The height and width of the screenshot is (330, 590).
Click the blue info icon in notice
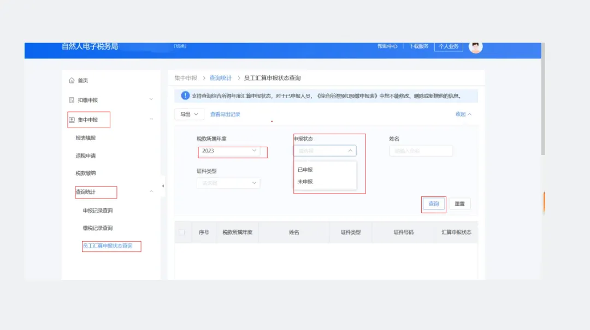coord(185,96)
